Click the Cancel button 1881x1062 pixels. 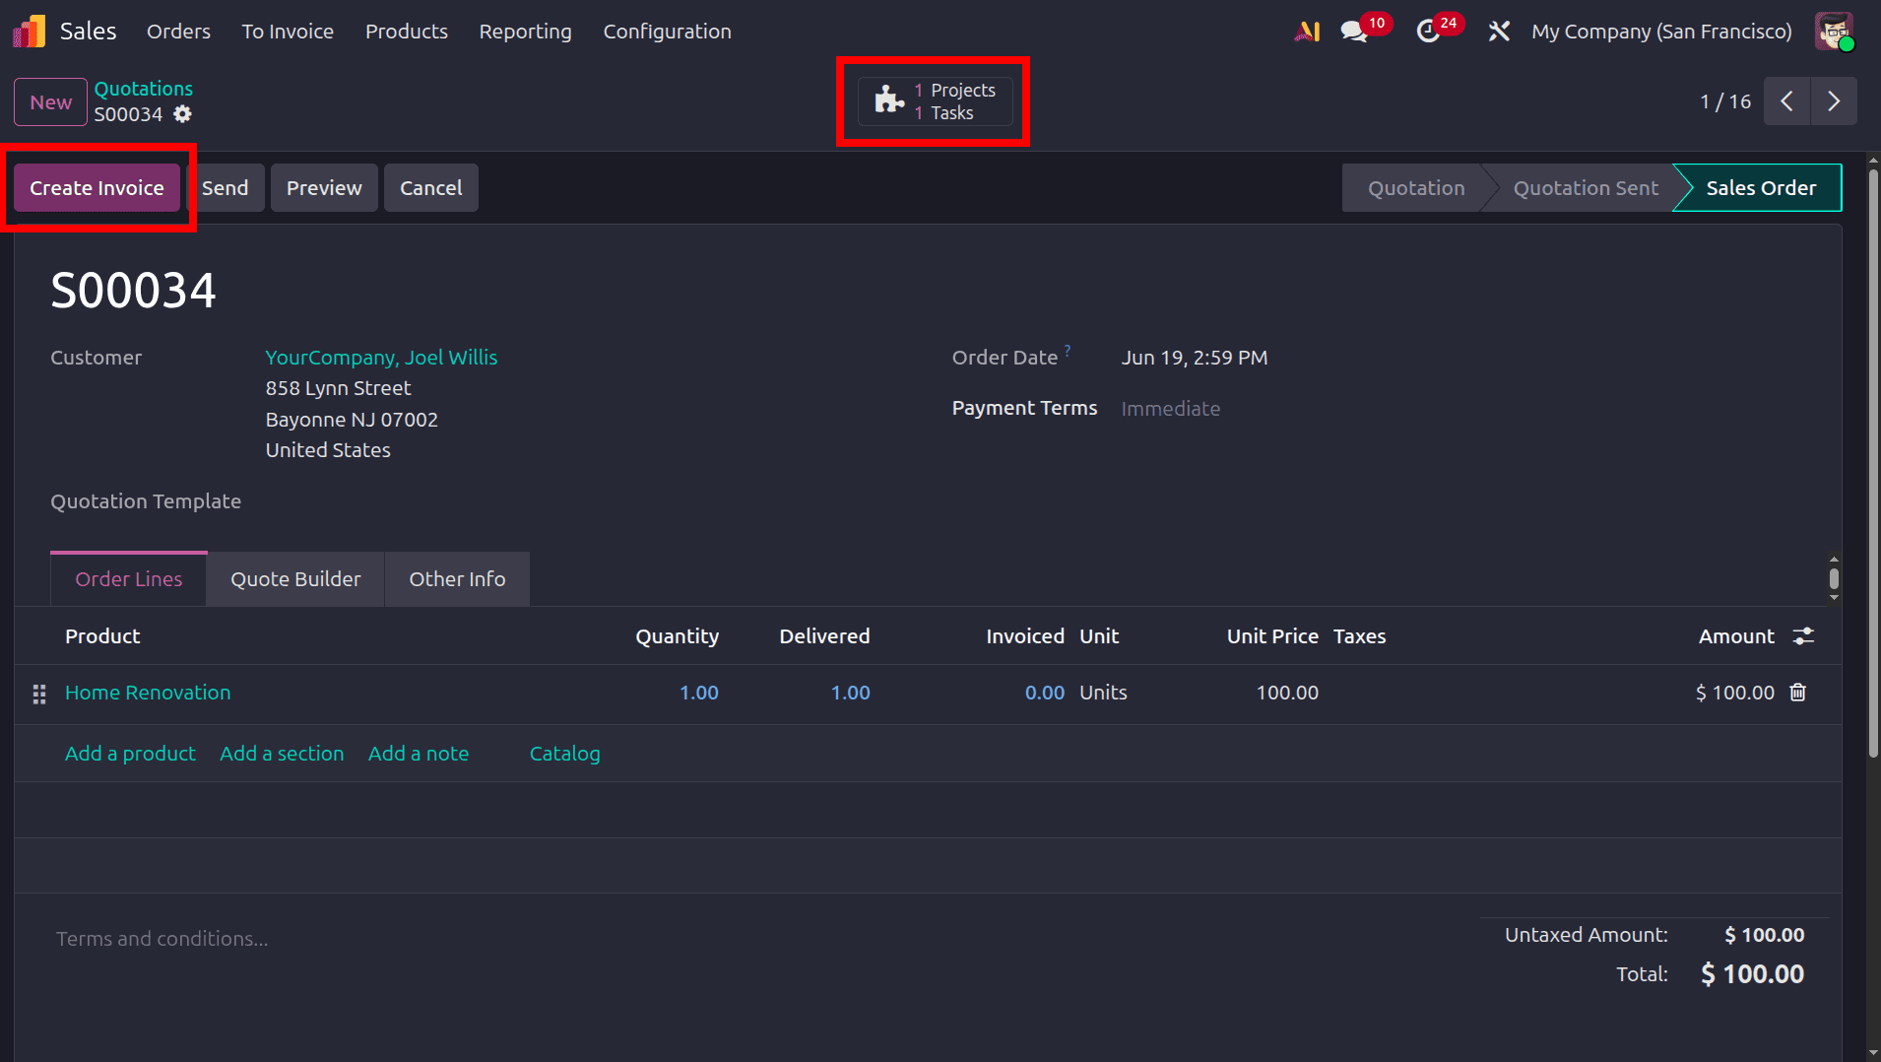pos(430,188)
